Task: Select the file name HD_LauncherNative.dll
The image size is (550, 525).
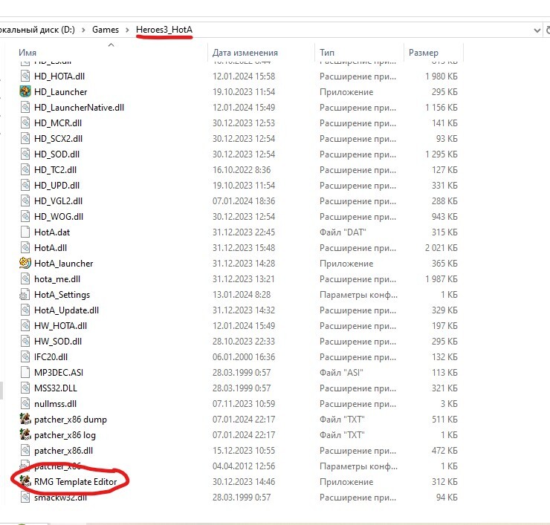Action: (80, 107)
